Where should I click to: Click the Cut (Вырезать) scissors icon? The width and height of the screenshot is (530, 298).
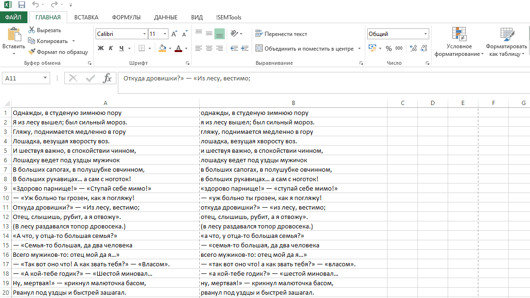pos(32,30)
